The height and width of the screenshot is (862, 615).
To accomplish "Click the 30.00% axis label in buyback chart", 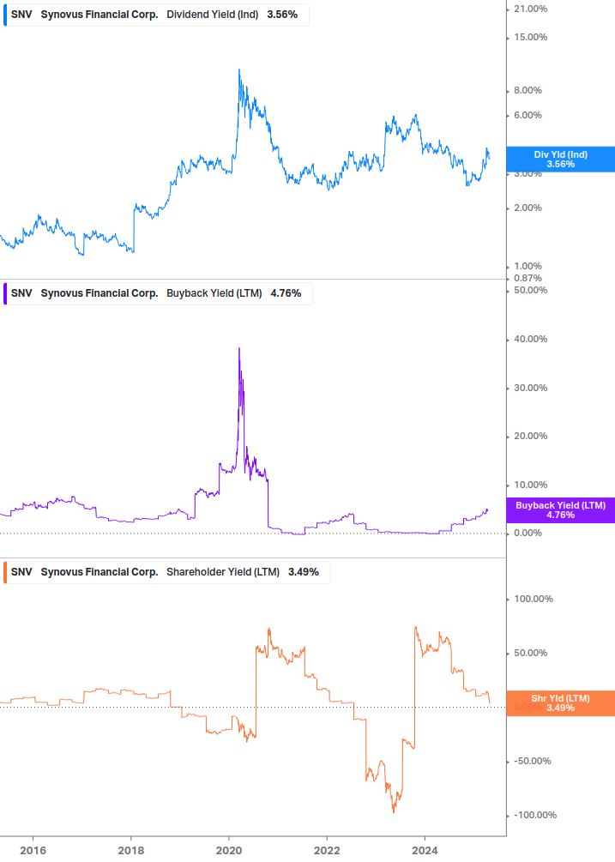I will [x=530, y=389].
